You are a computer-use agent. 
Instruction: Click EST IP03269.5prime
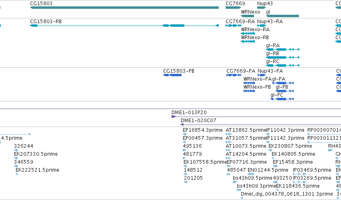point(312,178)
